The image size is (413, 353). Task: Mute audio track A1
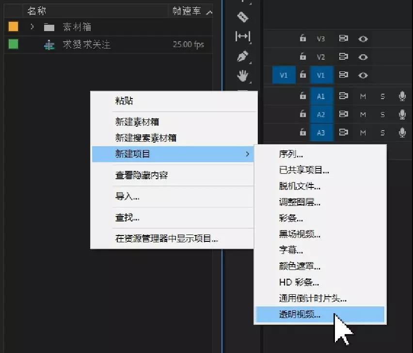(363, 96)
